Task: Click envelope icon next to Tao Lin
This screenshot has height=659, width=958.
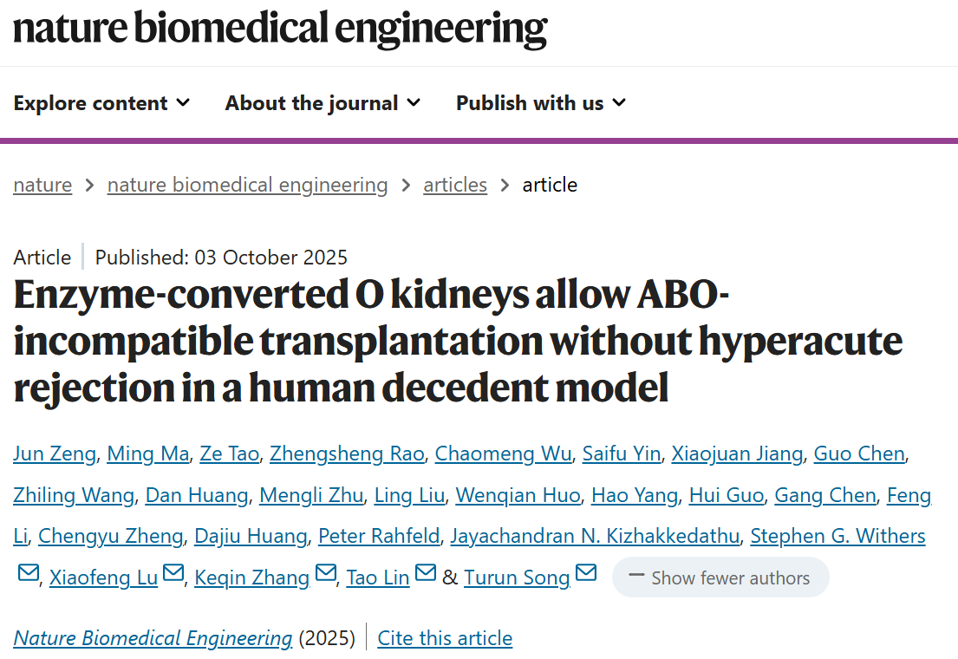Action: tap(425, 573)
